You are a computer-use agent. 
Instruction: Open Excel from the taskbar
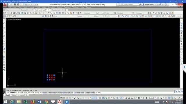click(x=26, y=102)
